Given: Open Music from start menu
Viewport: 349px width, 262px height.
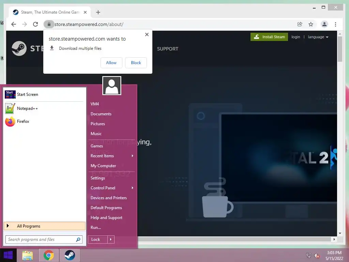Looking at the screenshot, I should 96,134.
